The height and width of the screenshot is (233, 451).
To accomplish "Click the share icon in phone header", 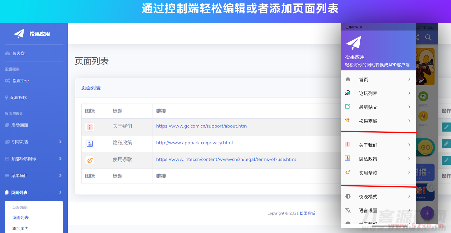I will coord(417,38).
